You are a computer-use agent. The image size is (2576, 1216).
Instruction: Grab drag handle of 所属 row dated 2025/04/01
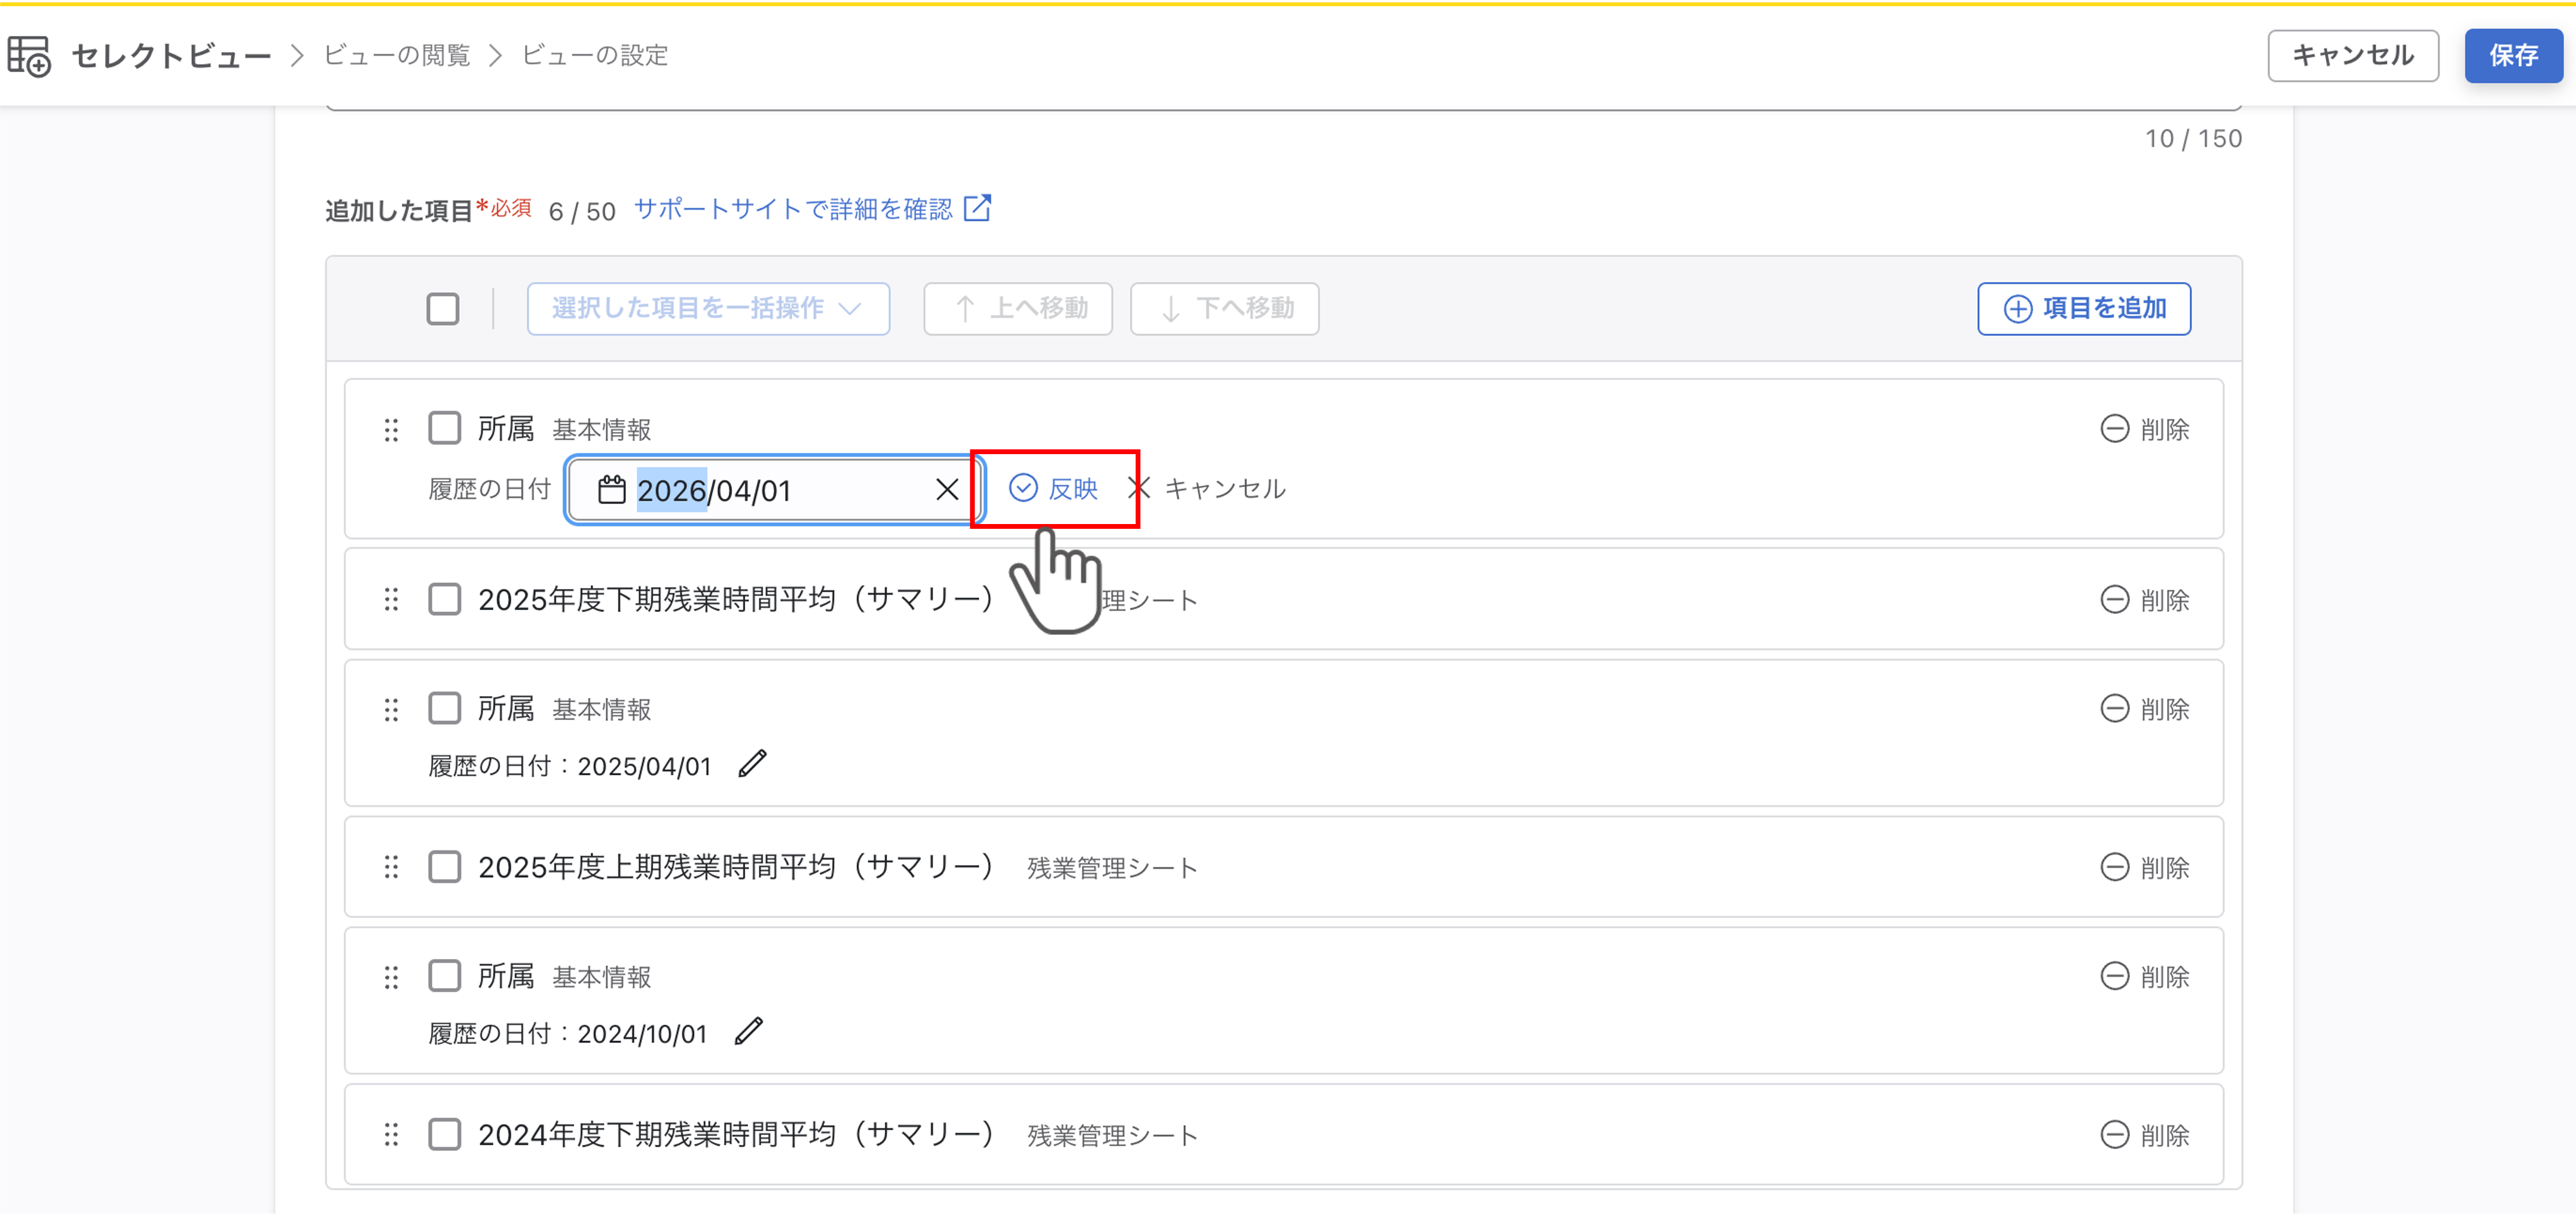pos(391,709)
